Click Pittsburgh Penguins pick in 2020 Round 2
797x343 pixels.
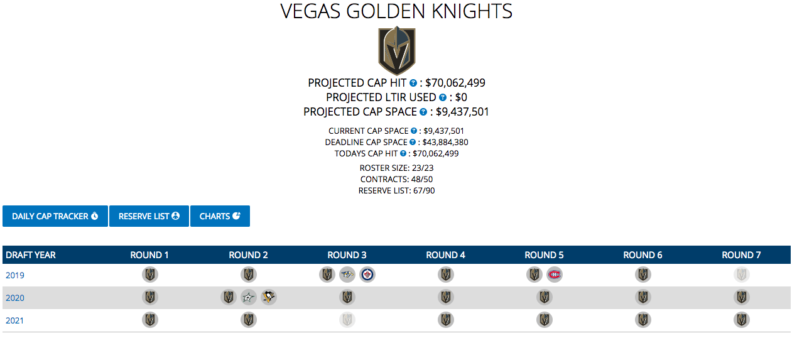click(x=269, y=297)
